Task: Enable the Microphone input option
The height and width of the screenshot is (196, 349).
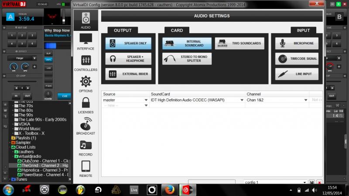Action: pos(297,44)
